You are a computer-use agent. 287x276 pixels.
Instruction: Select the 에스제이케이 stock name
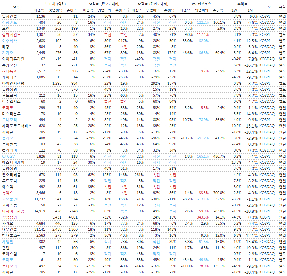[13, 162]
